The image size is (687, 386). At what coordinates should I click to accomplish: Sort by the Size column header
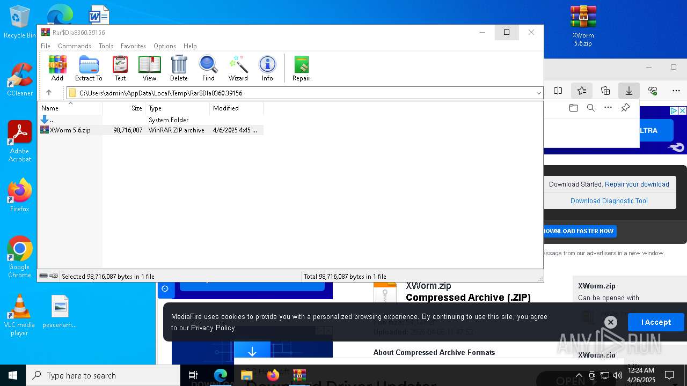124,108
